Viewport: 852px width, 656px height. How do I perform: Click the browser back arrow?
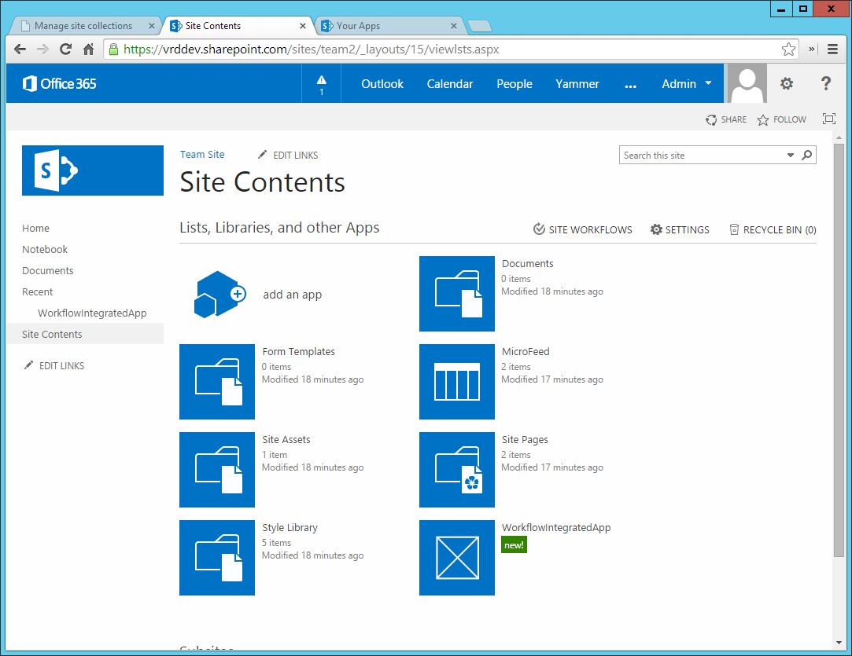(20, 49)
